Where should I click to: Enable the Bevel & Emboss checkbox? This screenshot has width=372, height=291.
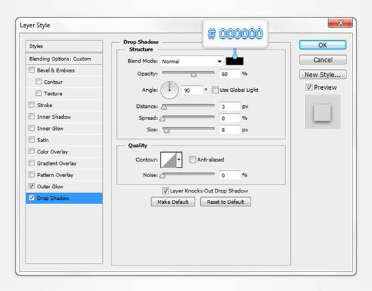pos(32,70)
